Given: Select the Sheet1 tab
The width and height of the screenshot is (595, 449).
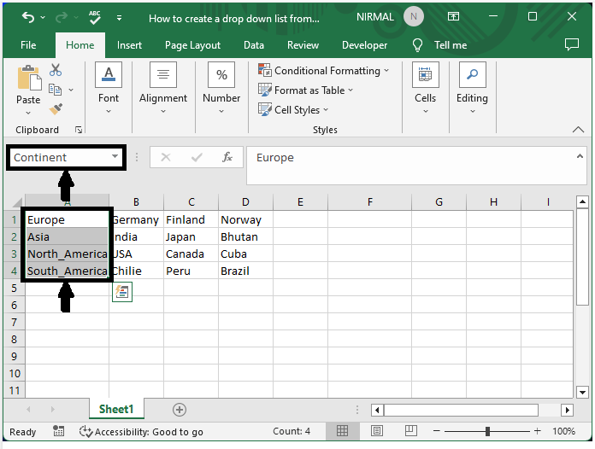Looking at the screenshot, I should tap(116, 409).
